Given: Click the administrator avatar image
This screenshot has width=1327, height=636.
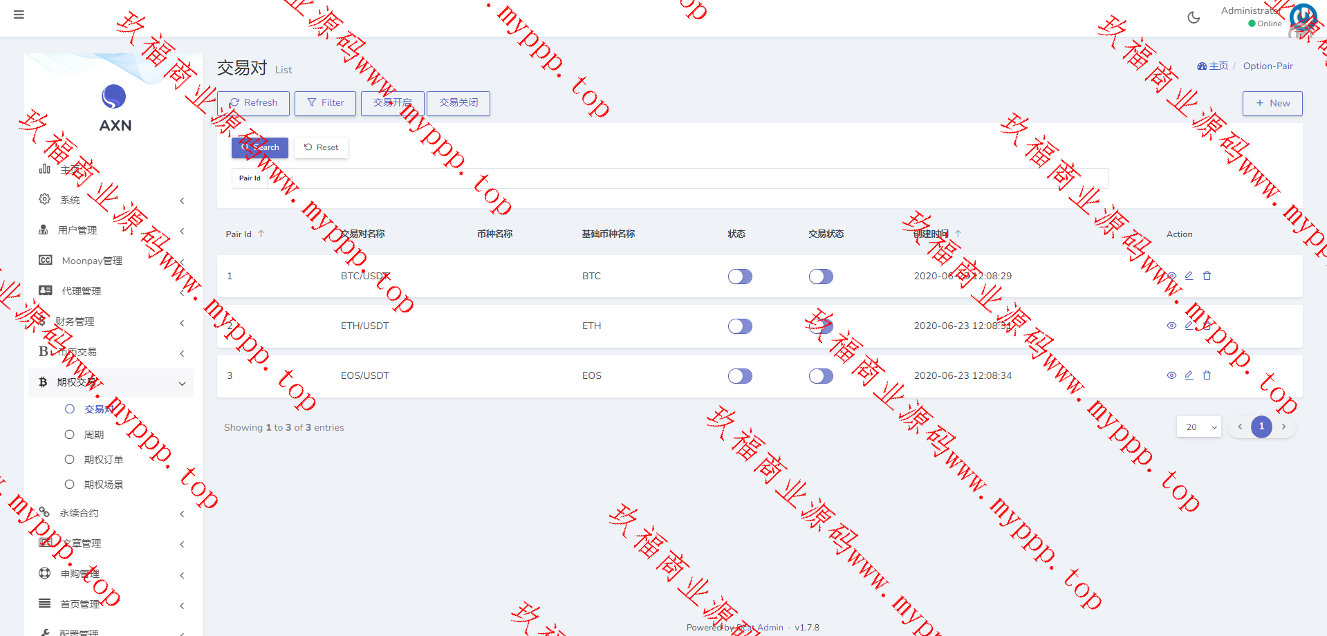Looking at the screenshot, I should [1303, 18].
